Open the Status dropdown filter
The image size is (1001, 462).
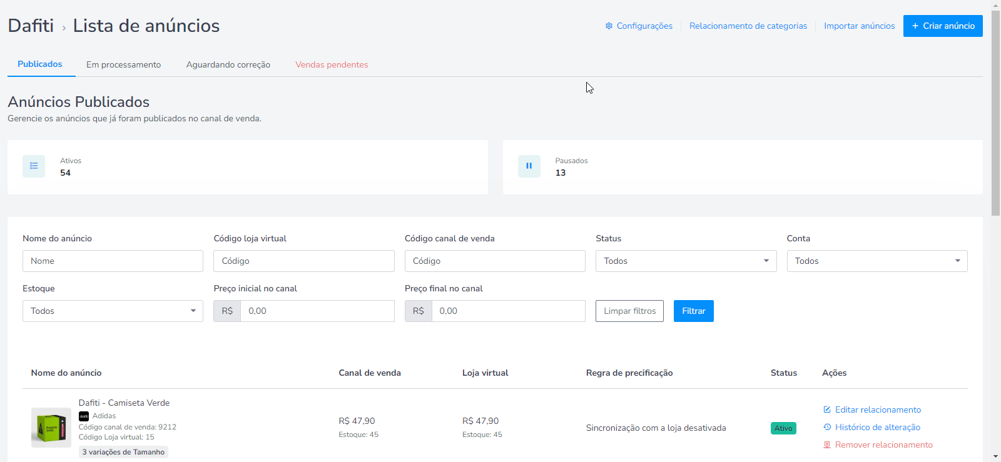[x=686, y=261]
